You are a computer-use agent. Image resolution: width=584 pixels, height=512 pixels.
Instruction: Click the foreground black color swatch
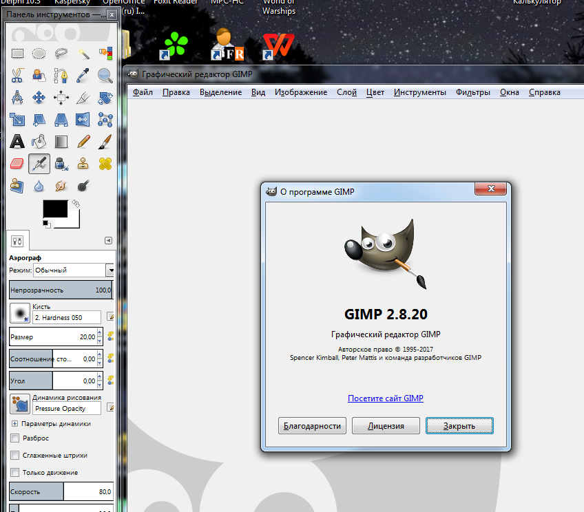click(x=55, y=209)
